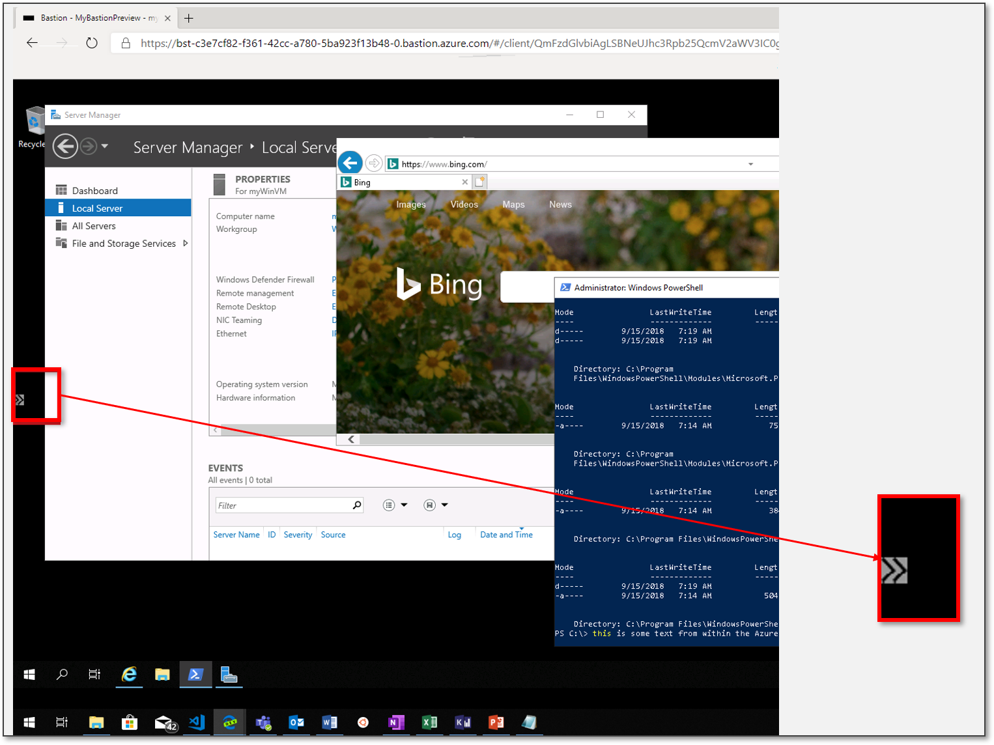This screenshot has height=745, width=994.
Task: Open the Bastion clipboard arrows on left edge
Action: pyautogui.click(x=20, y=400)
